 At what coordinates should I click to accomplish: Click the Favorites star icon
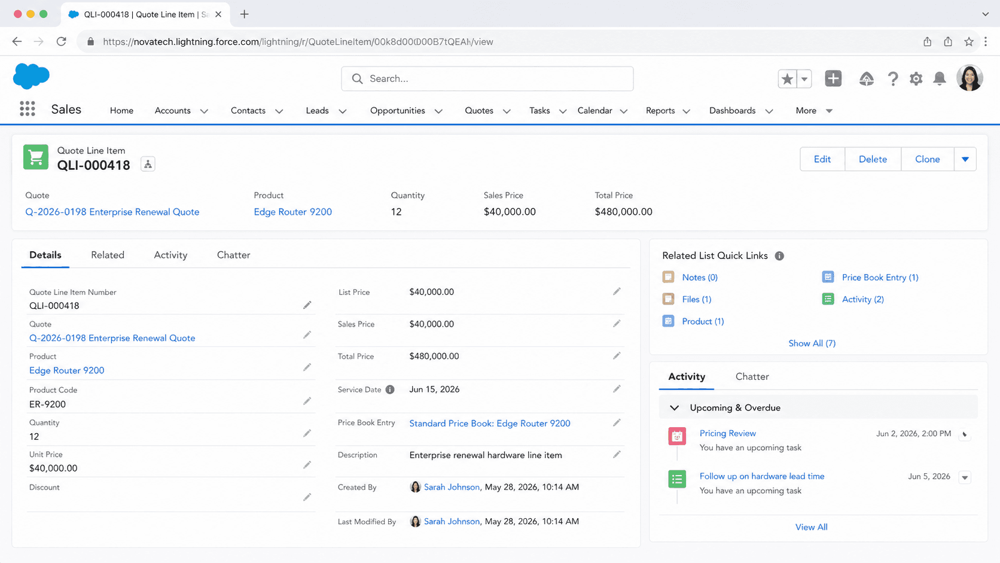click(787, 78)
